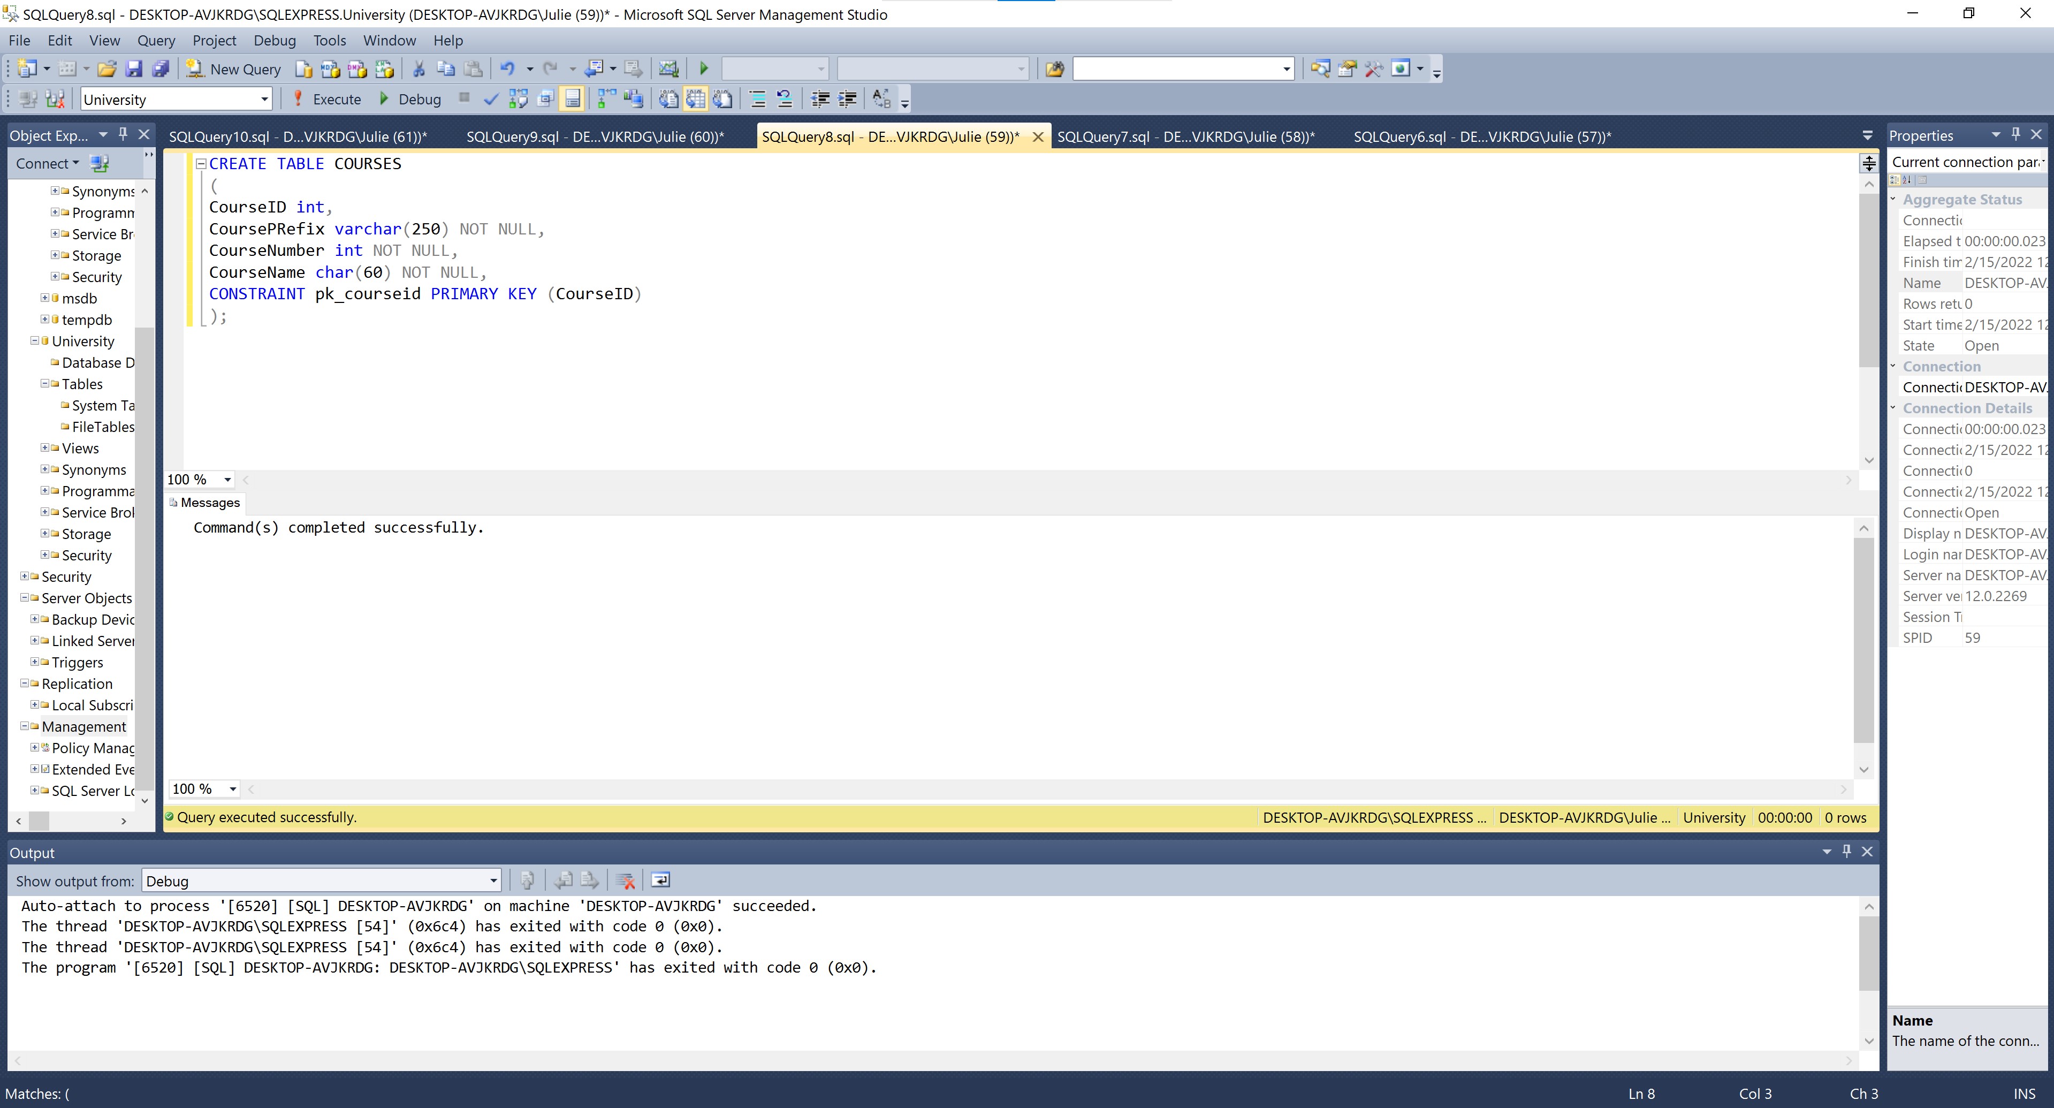Click the New Query button
This screenshot has height=1108, width=2054.
tap(233, 70)
